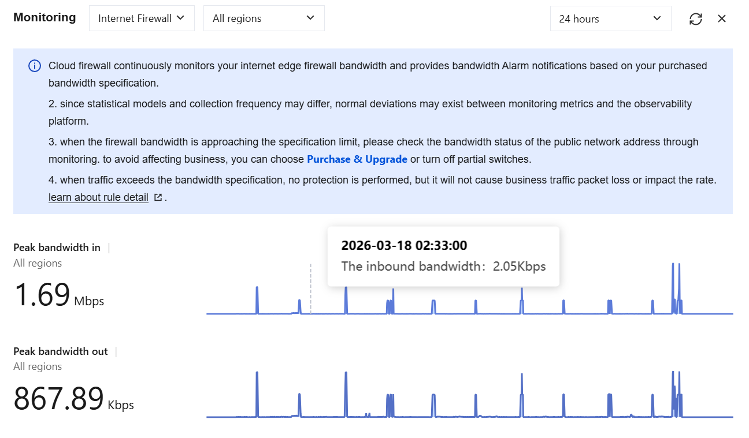
Task: Click the refresh icon in Monitoring header
Action: pyautogui.click(x=696, y=19)
